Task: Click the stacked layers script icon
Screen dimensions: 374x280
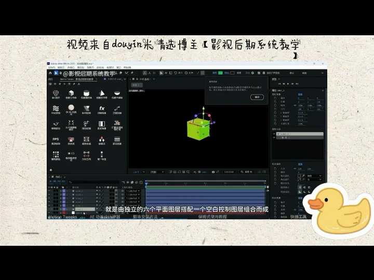Action: pyautogui.click(x=117, y=123)
